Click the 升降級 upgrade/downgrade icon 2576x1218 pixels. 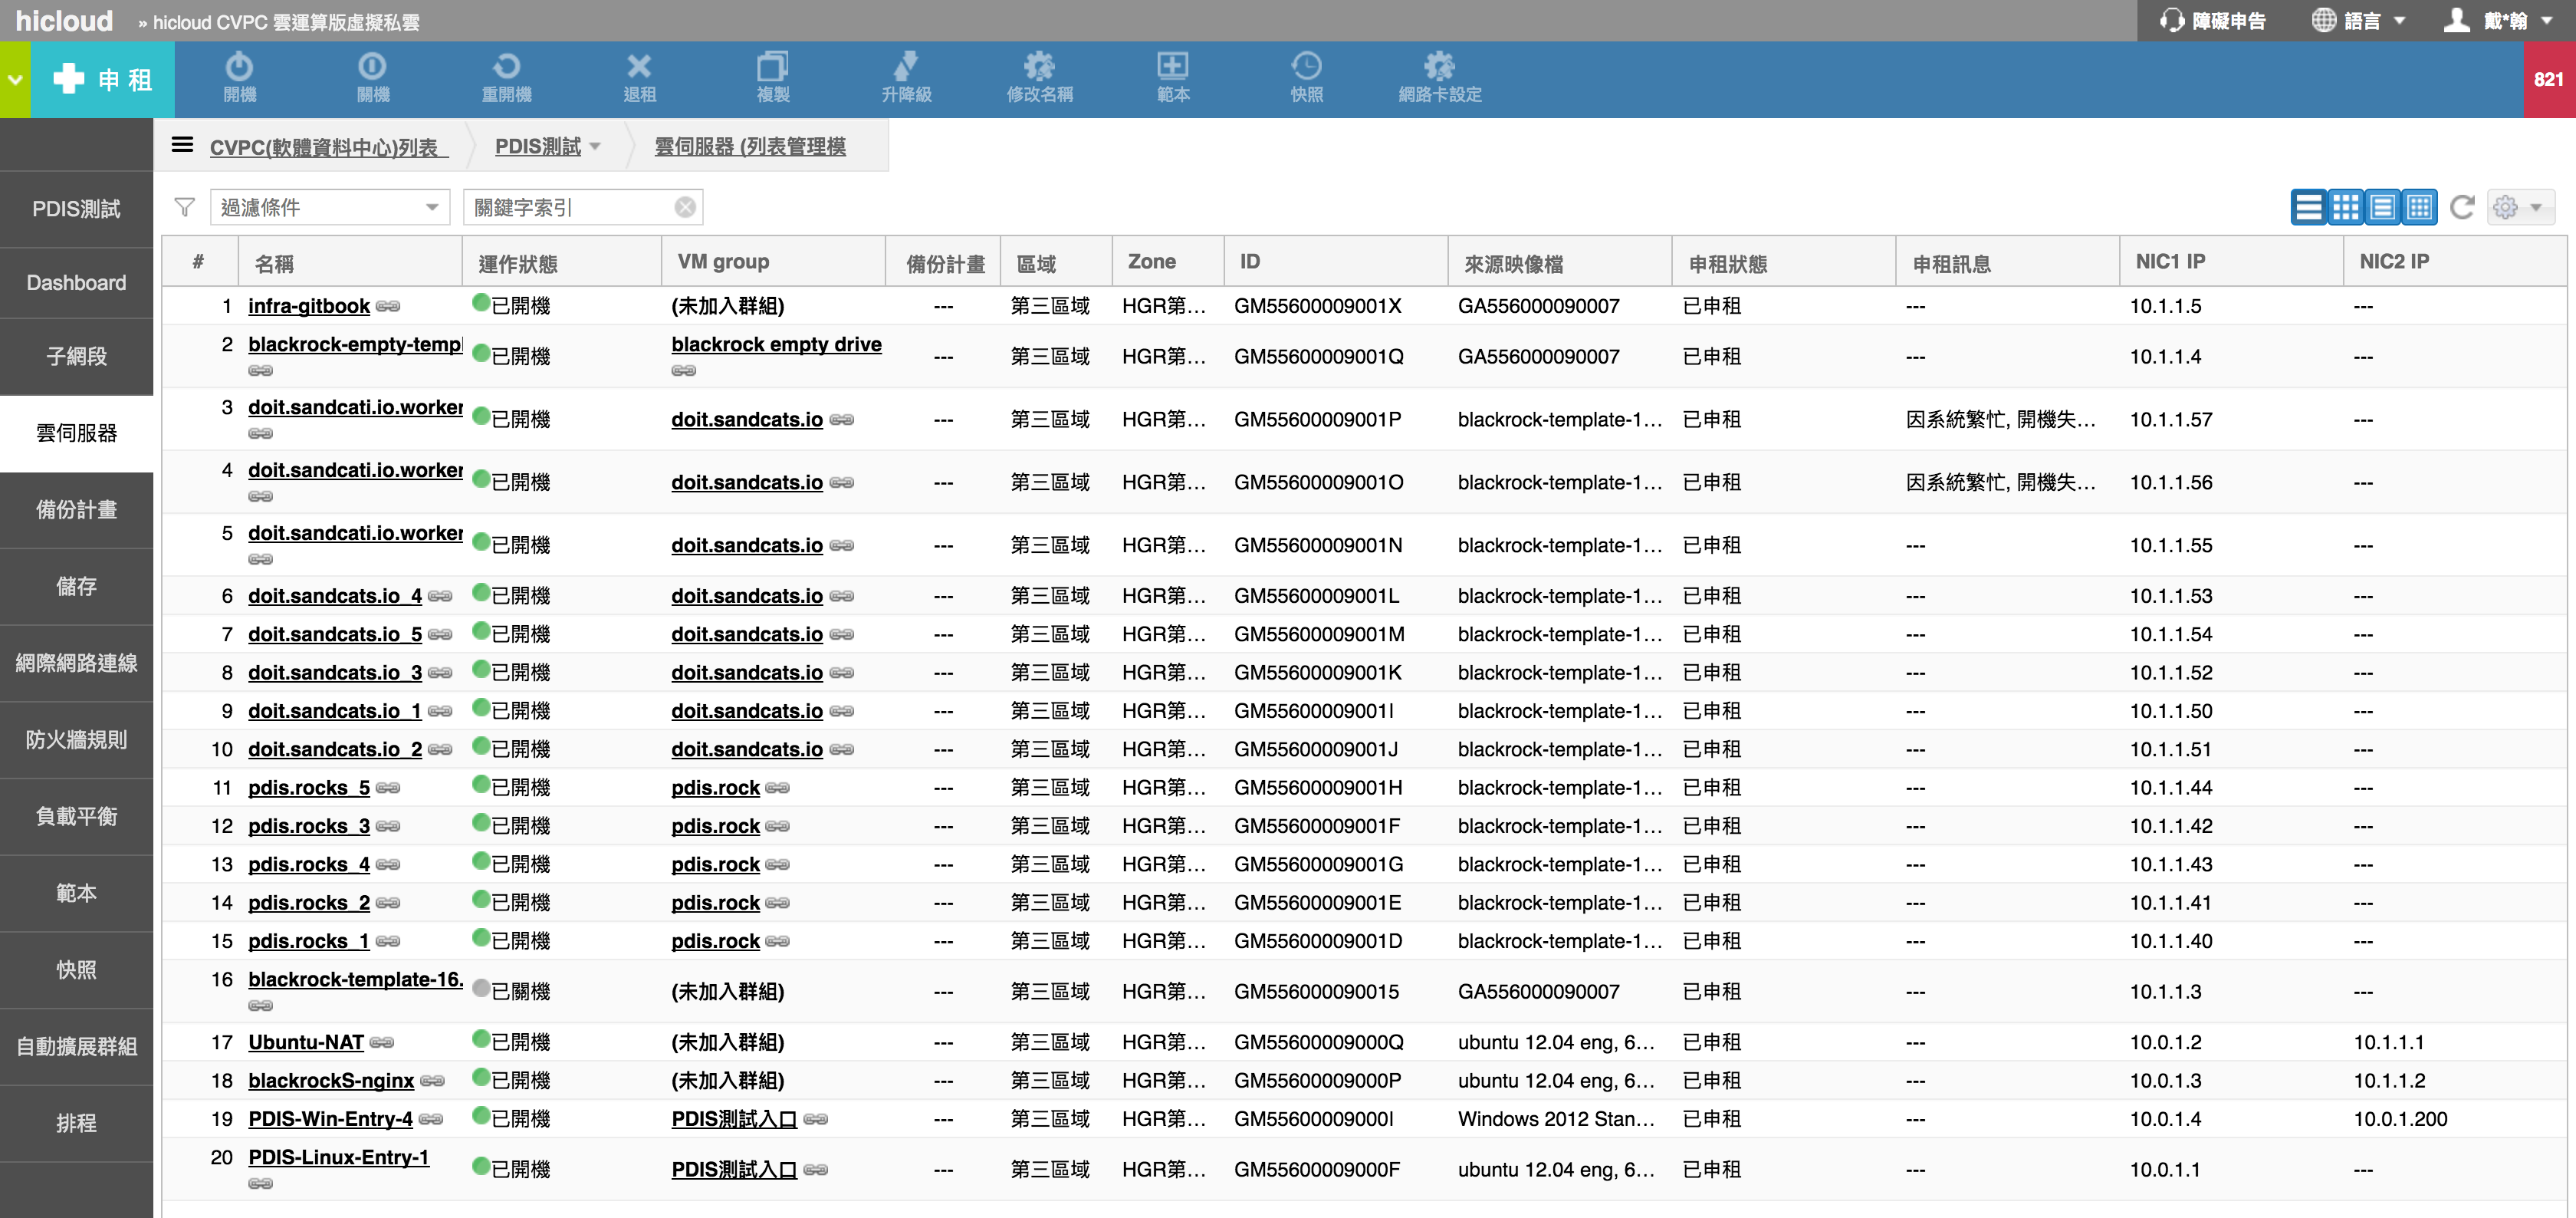(906, 77)
